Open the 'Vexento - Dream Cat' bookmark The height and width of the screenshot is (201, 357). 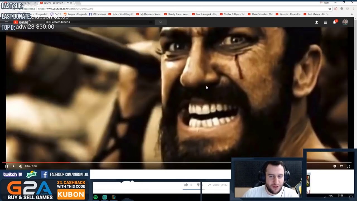pos(288,14)
